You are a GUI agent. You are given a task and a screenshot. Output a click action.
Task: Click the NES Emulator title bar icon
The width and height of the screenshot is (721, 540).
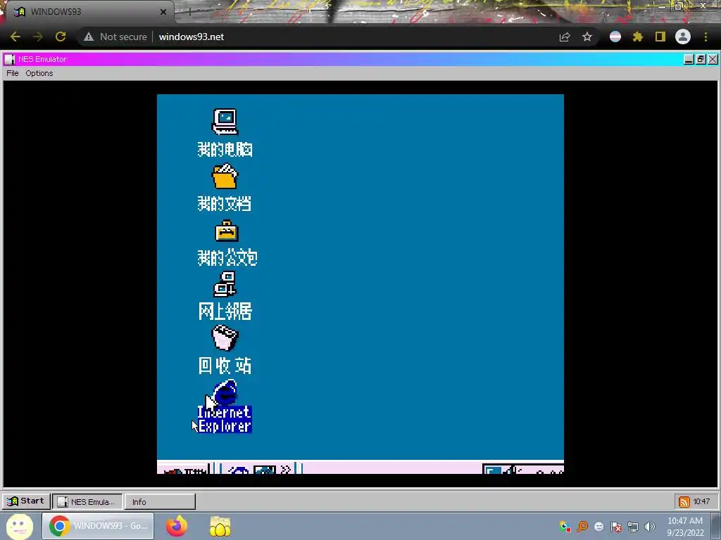10,59
